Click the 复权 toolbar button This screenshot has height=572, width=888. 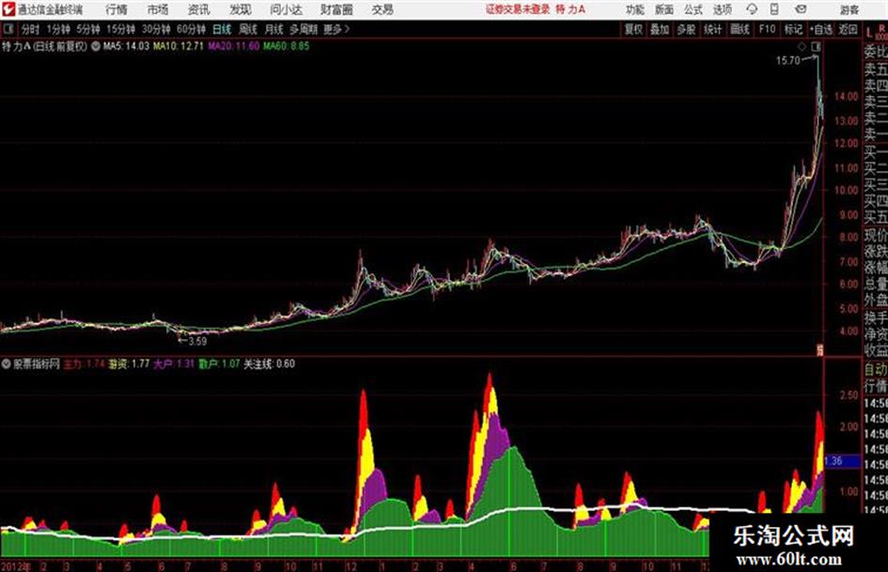[633, 29]
